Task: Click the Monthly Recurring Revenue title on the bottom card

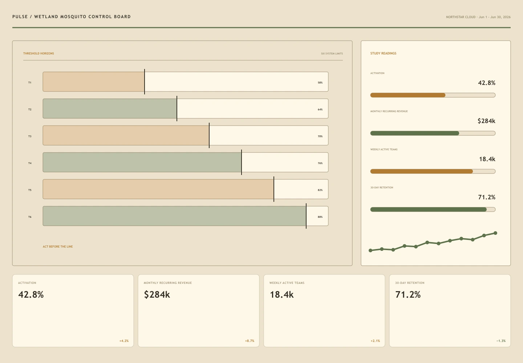Action: 168,283
